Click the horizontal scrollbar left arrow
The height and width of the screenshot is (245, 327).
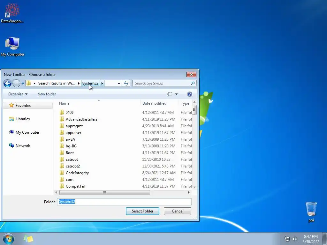[56, 192]
